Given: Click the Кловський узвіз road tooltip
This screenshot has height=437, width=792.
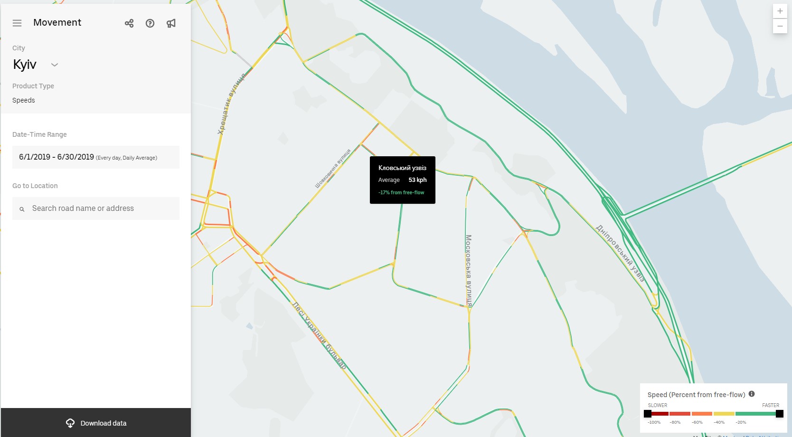Looking at the screenshot, I should [402, 180].
